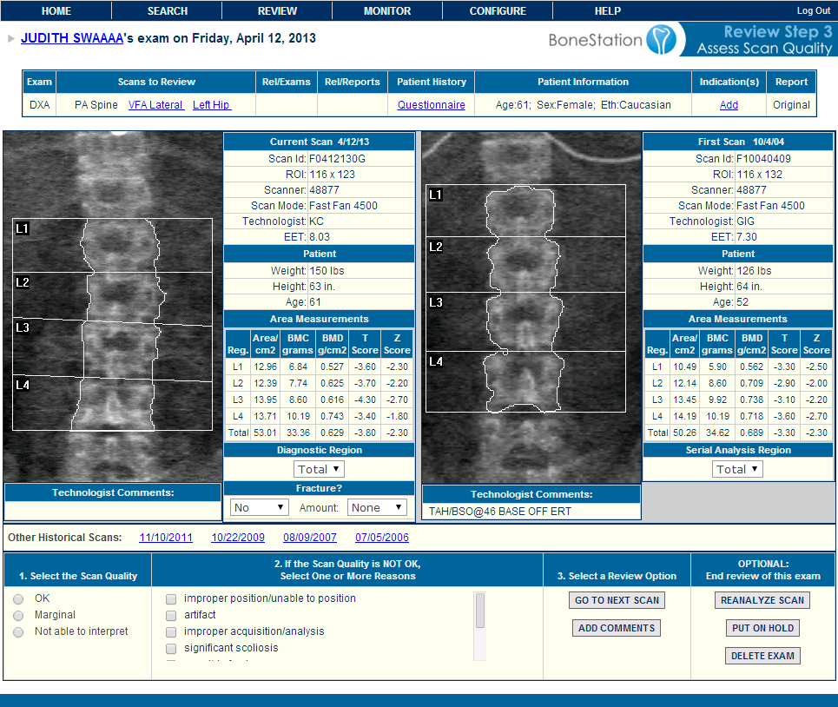Open the Serial Analysis Region dropdown
Viewport: 838px width, 707px height.
pyautogui.click(x=737, y=469)
